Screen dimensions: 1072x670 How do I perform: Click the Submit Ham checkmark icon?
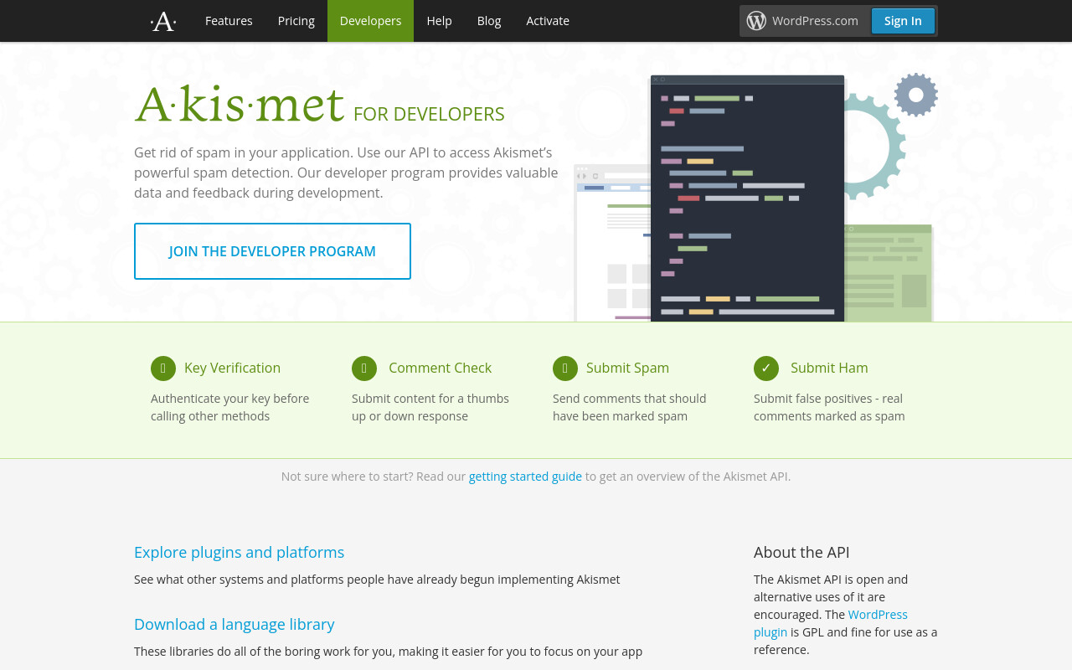766,368
